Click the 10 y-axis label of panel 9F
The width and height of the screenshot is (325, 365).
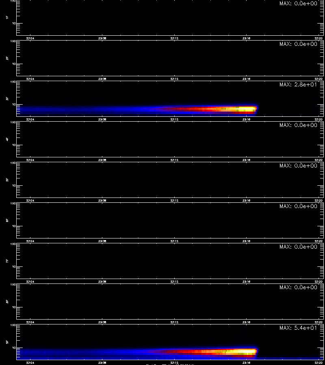tap(14, 348)
